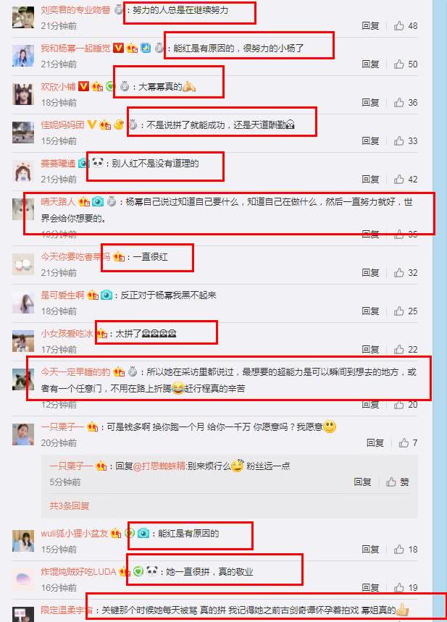The width and height of the screenshot is (447, 622).
Task: Reply to 小女孩爱吃冰's comment
Action: (x=370, y=349)
